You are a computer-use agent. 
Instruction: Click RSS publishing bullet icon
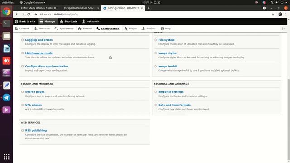pyautogui.click(x=22, y=130)
